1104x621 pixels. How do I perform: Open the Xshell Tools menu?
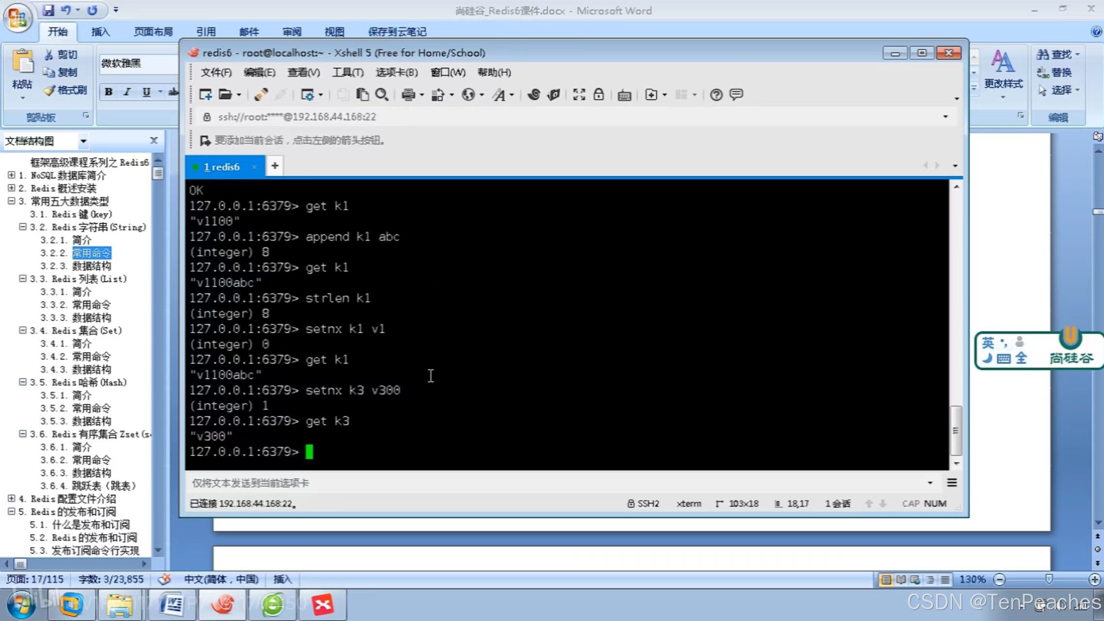[347, 72]
